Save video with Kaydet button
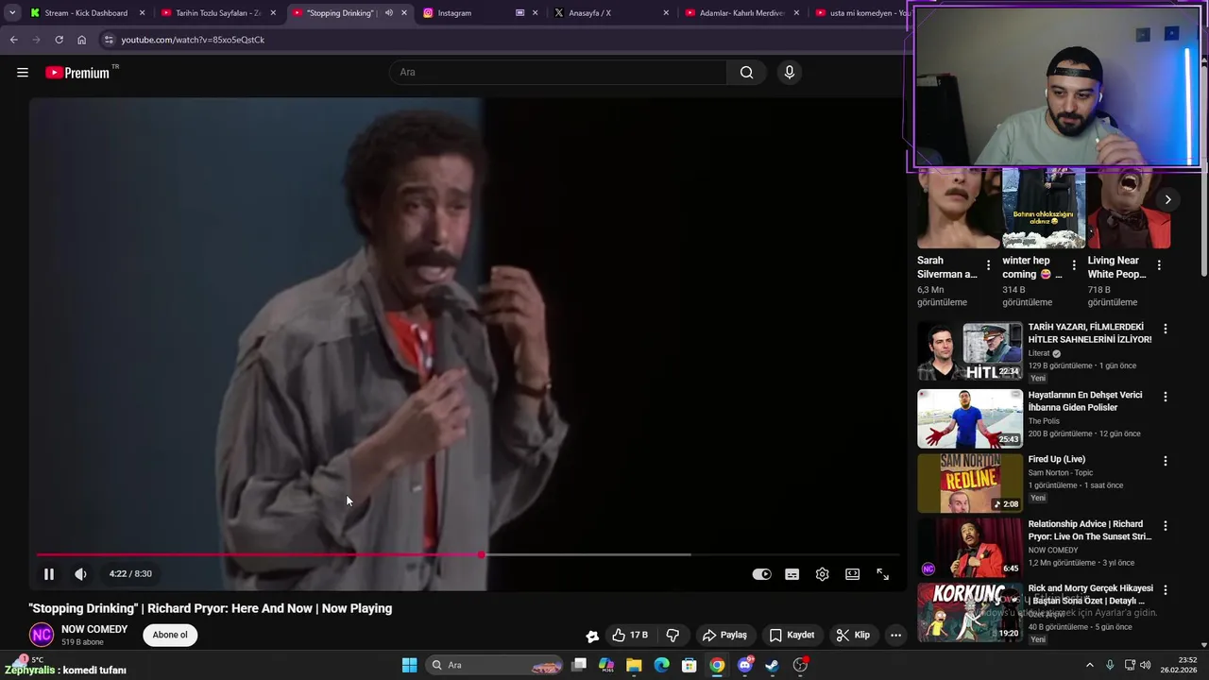The width and height of the screenshot is (1209, 680). click(792, 635)
